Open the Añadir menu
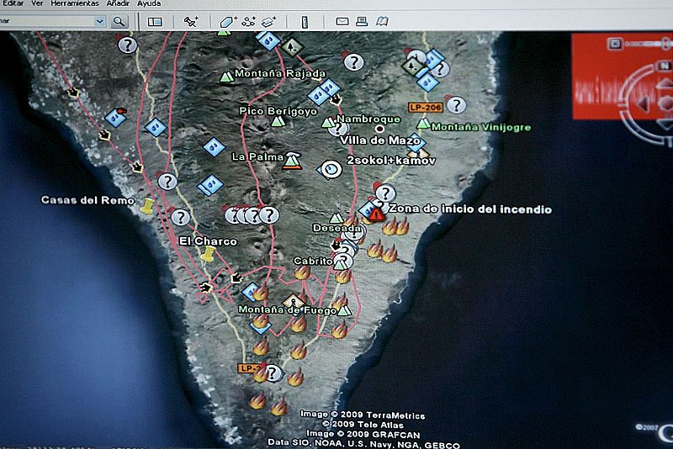The width and height of the screenshot is (673, 449). [118, 3]
